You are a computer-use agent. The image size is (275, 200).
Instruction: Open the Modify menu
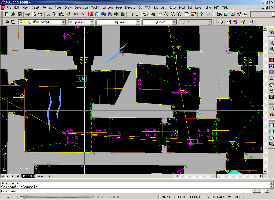(x=95, y=8)
